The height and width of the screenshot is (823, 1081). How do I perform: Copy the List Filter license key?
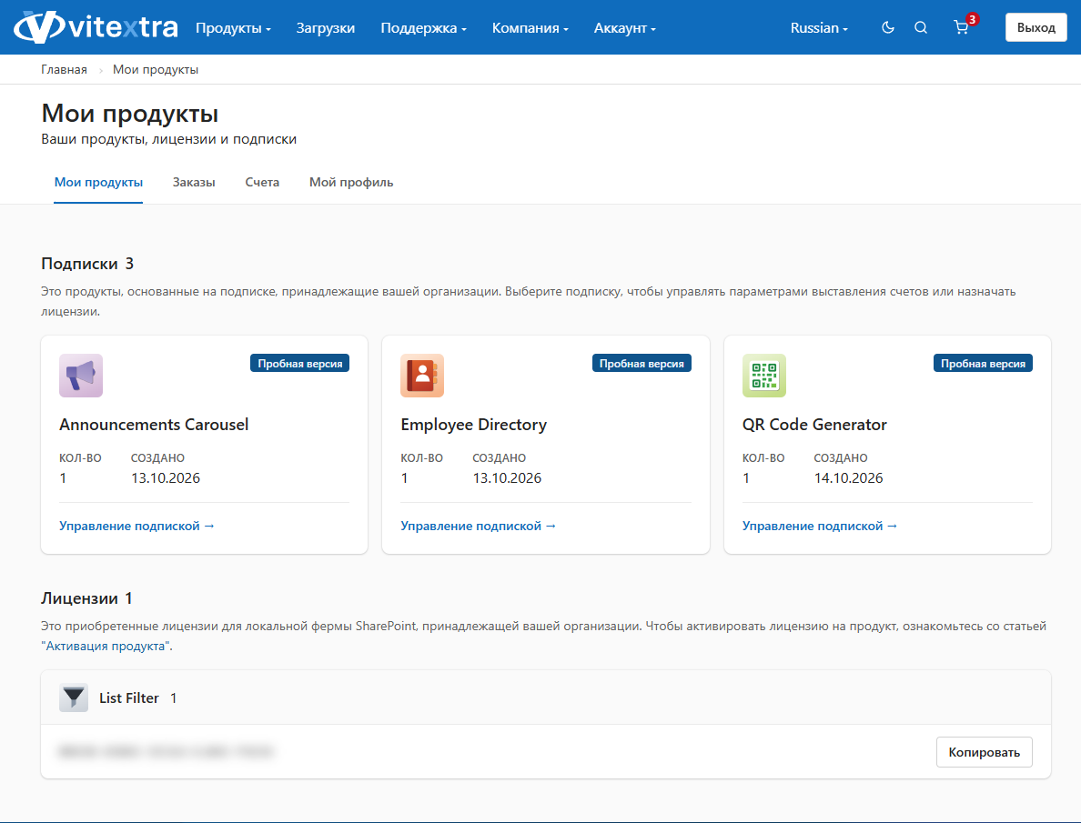[x=984, y=752]
